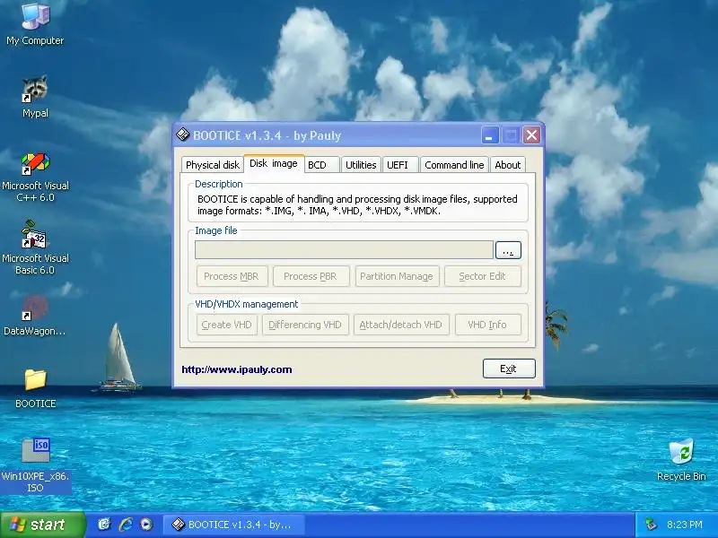Click the Differencing VHD button
The height and width of the screenshot is (538, 718).
tap(305, 325)
